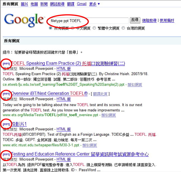The width and height of the screenshot is (181, 172).
Task: Select 所有網頁 radio button
Action: pos(50,28)
